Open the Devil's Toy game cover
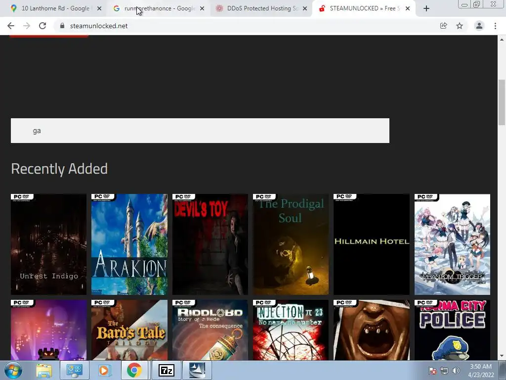Viewport: 506px width, 380px height. 210,244
